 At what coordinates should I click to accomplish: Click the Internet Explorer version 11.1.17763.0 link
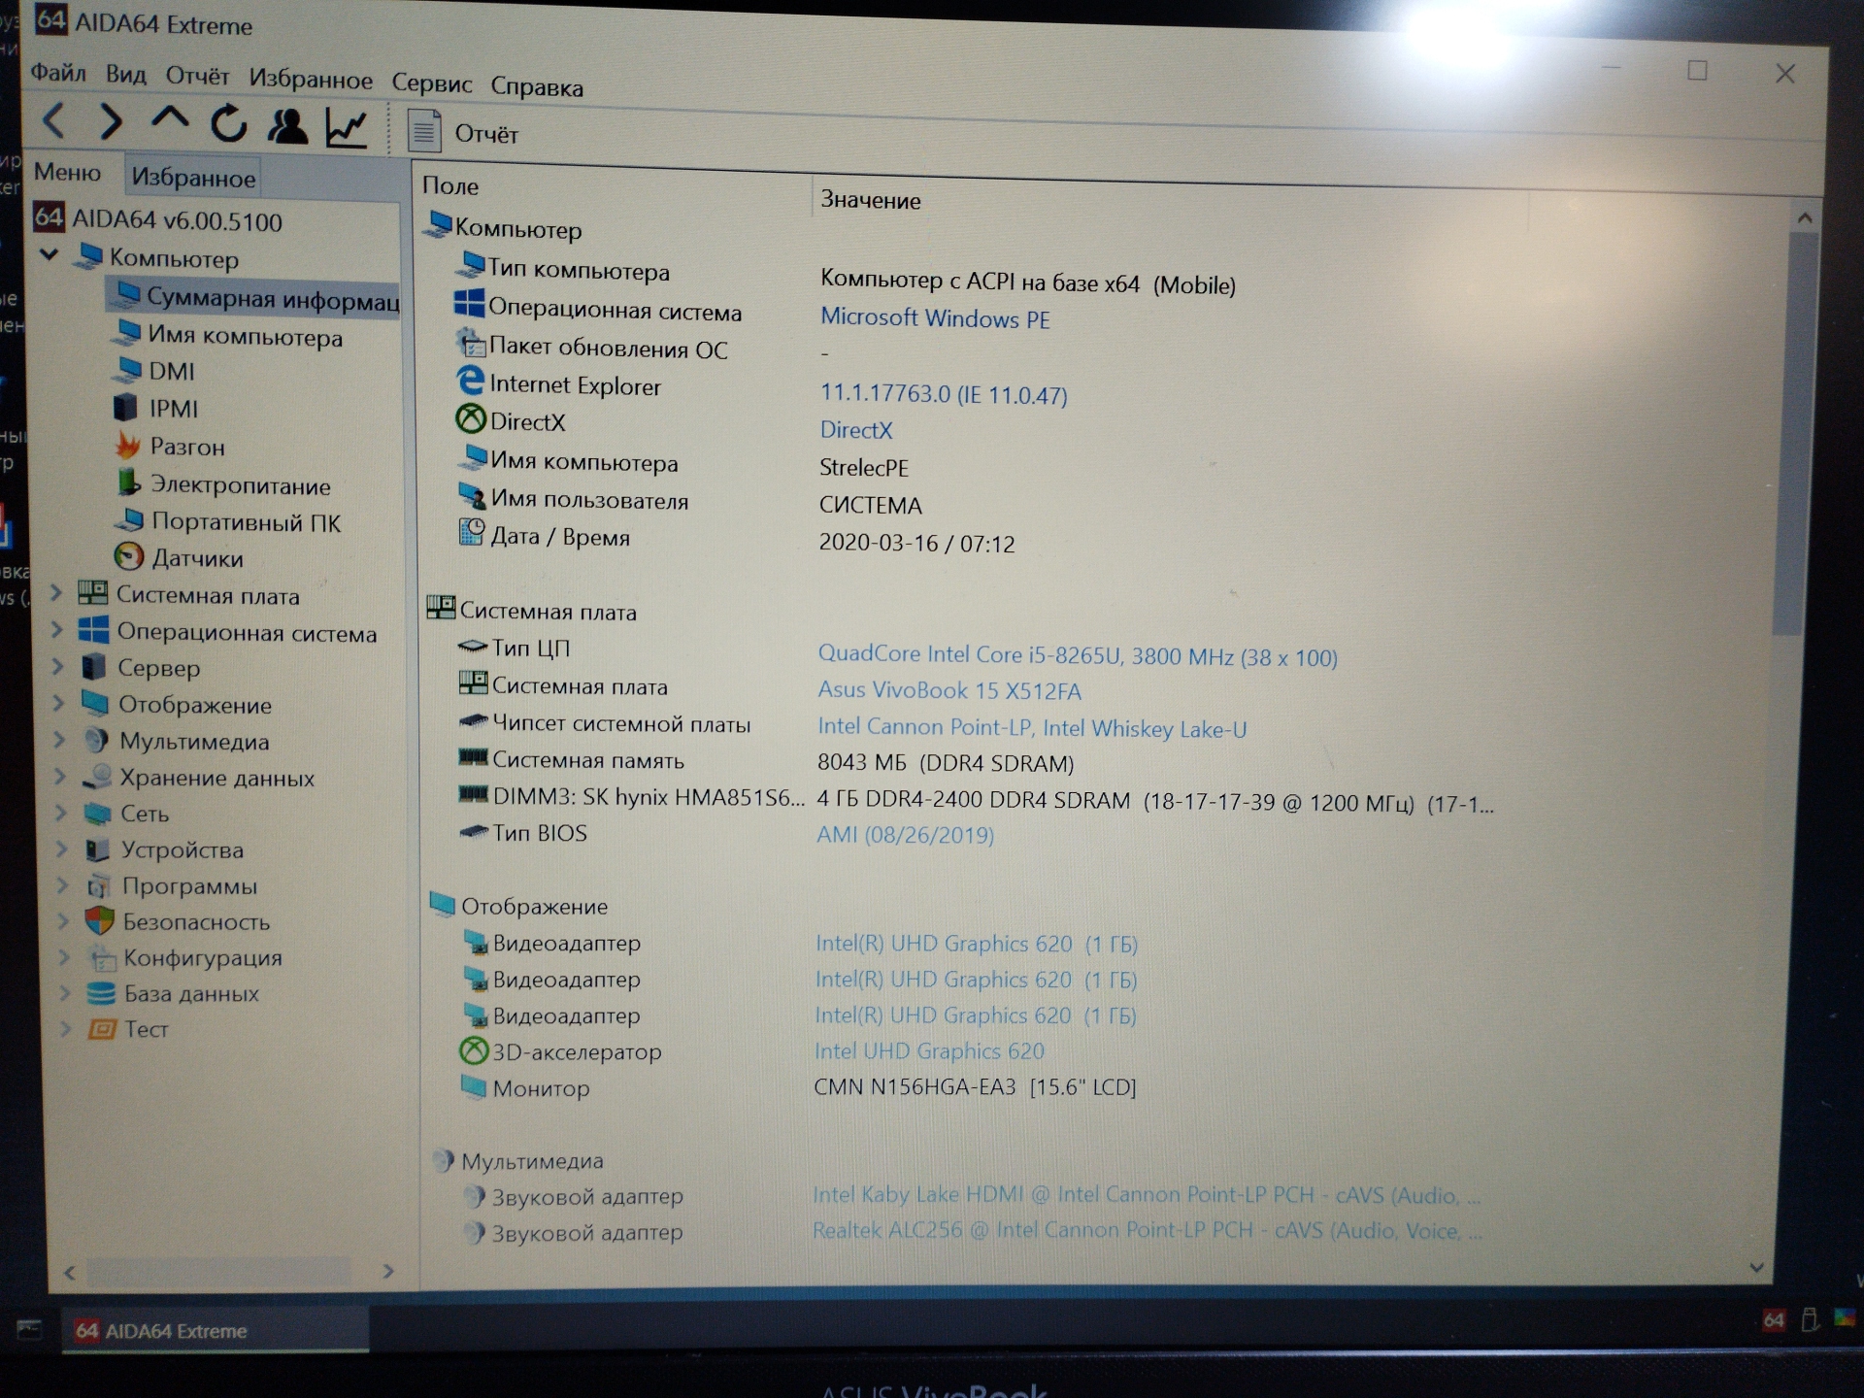point(944,394)
